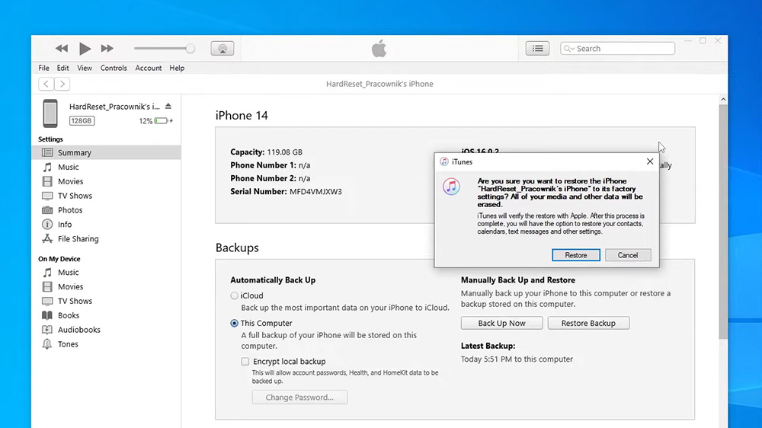Choose This Computer backup radio button
762x428 pixels.
[234, 323]
